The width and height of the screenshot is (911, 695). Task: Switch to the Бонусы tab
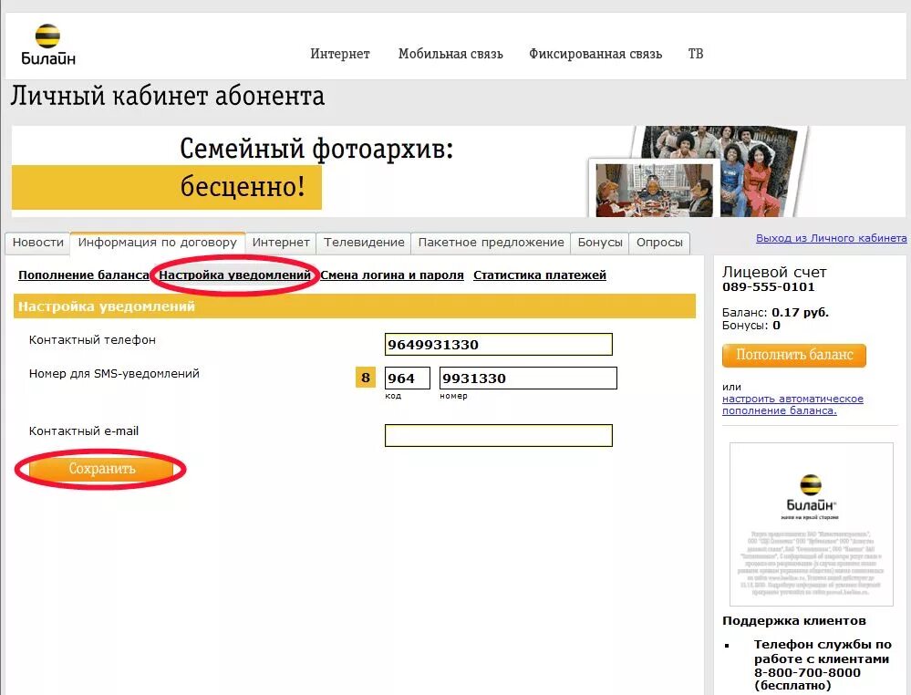pos(600,243)
